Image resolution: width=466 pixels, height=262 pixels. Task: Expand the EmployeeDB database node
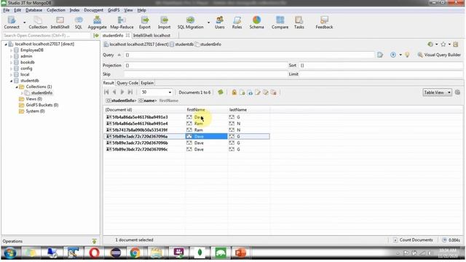click(x=12, y=50)
